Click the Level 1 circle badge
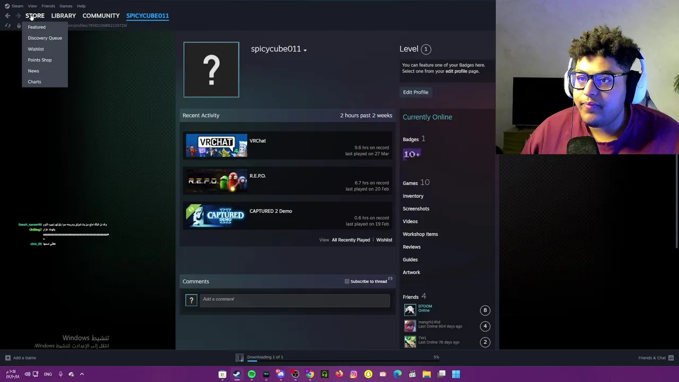The height and width of the screenshot is (382, 679). pyautogui.click(x=425, y=49)
